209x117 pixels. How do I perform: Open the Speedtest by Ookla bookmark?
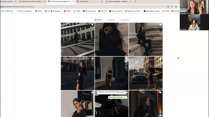click(152, 11)
